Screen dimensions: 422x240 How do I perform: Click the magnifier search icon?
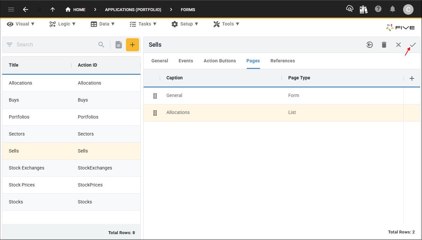(x=101, y=45)
